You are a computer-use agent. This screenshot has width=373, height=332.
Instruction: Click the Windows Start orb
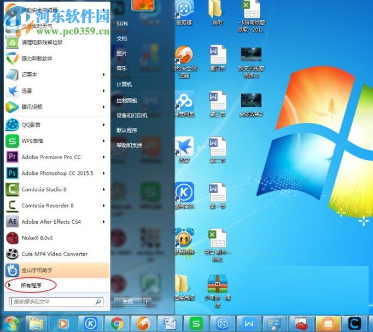tap(11, 324)
